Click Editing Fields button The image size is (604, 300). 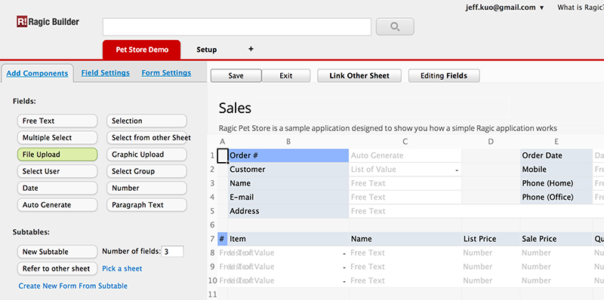[x=444, y=76]
